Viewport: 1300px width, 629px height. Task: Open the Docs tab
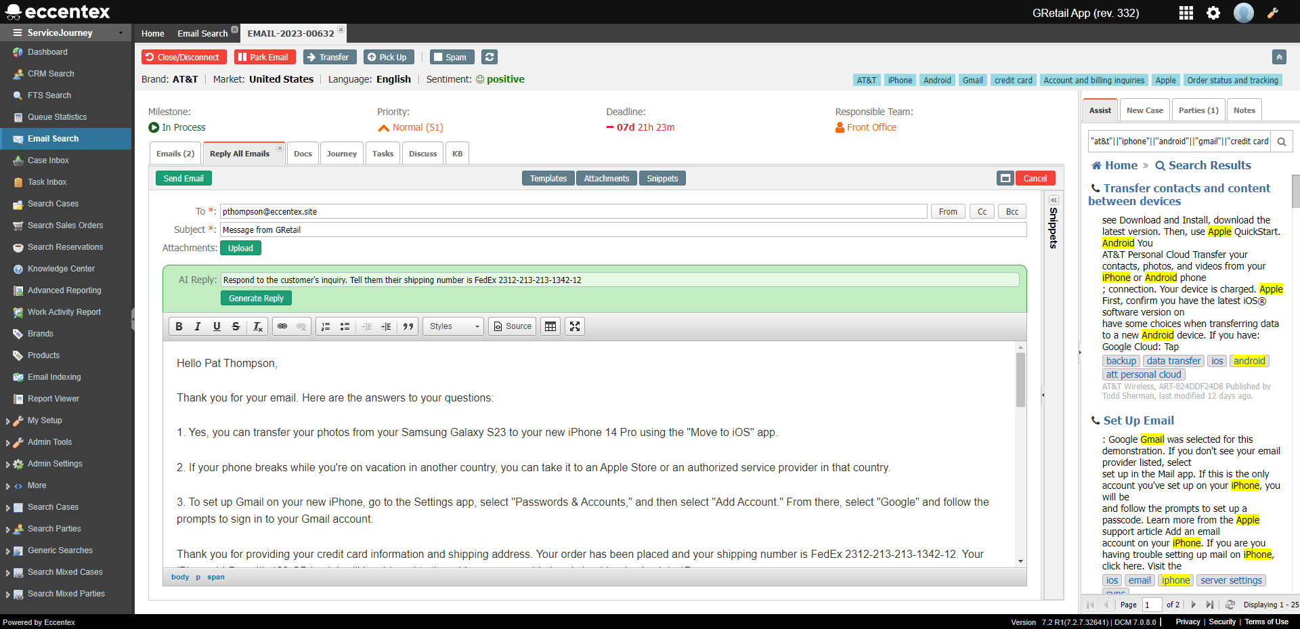click(x=303, y=154)
